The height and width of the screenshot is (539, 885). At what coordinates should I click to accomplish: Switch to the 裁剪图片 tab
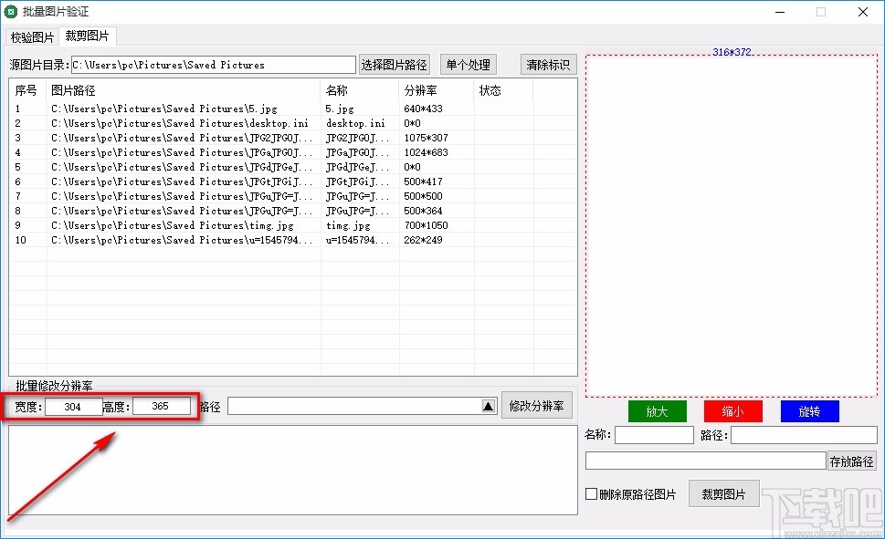click(x=87, y=36)
